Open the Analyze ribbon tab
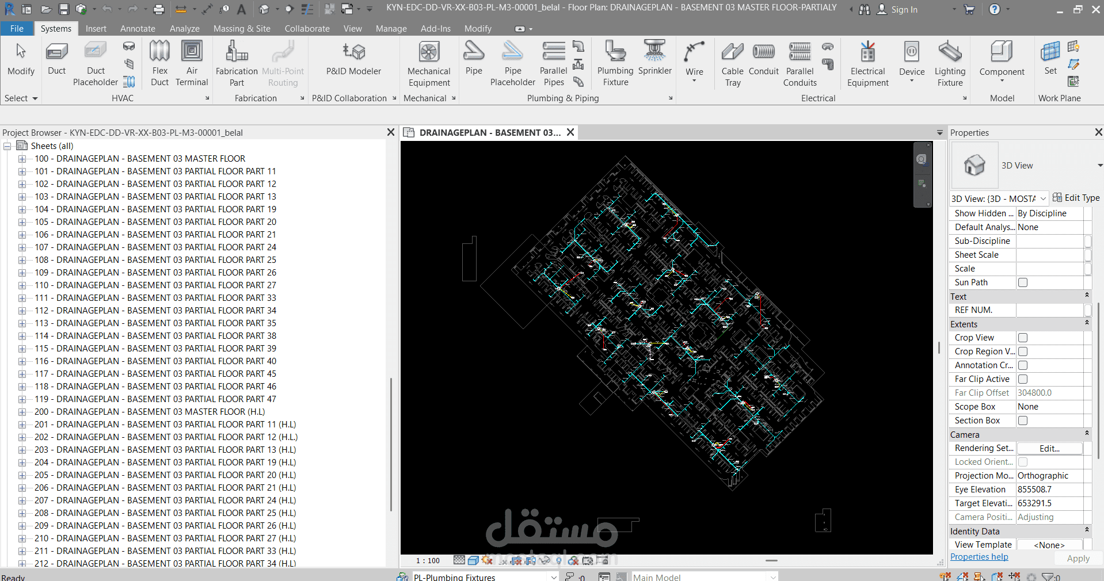 click(x=184, y=28)
